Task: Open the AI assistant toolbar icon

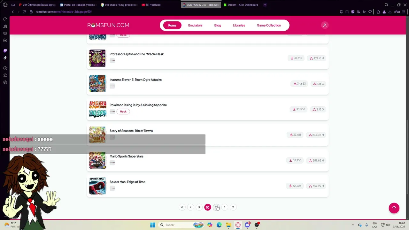Action: (x=397, y=12)
